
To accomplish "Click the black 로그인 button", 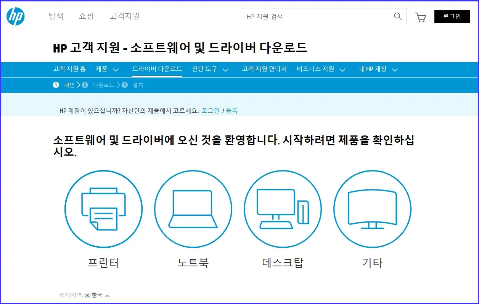I will pyautogui.click(x=452, y=16).
